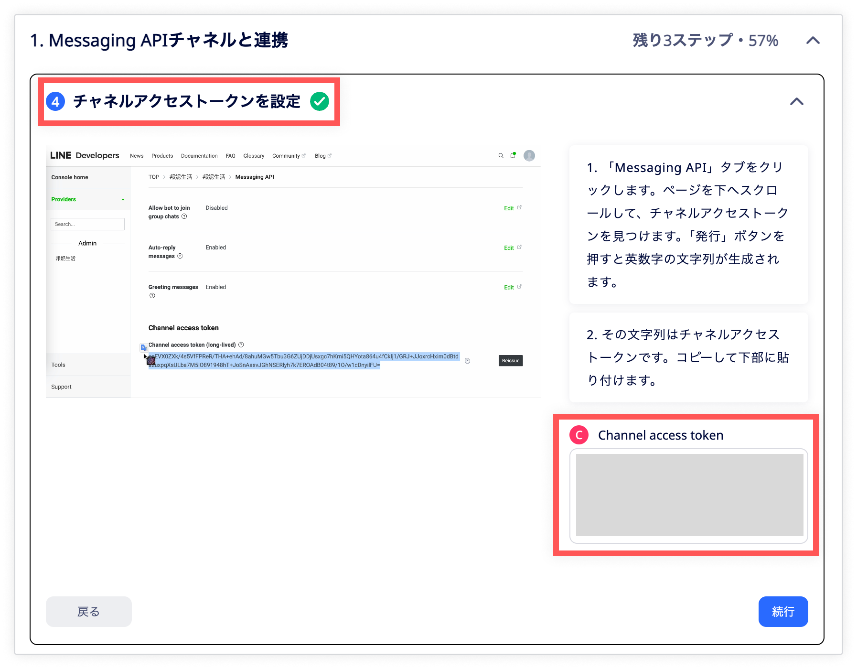This screenshot has width=857, height=669.
Task: Click the red C icon beside Channel access token
Action: coord(579,435)
